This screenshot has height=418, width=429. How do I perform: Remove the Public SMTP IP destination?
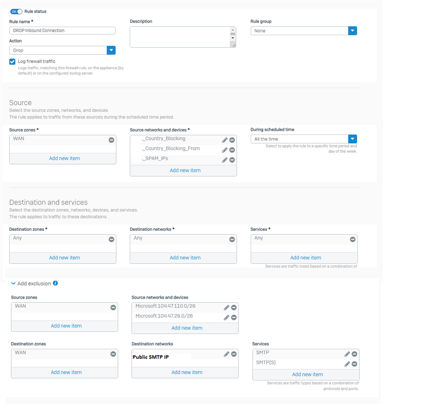click(x=234, y=354)
